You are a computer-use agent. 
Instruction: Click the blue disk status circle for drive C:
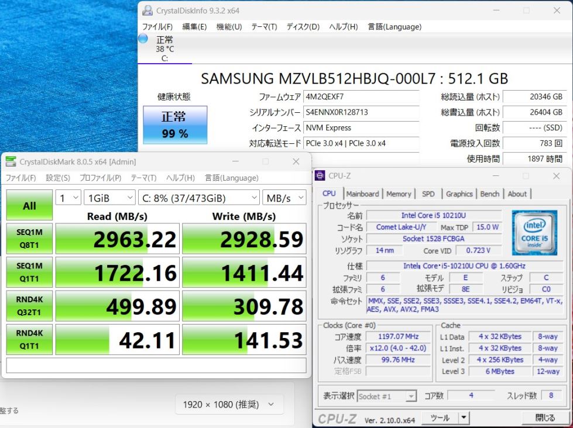(x=143, y=39)
